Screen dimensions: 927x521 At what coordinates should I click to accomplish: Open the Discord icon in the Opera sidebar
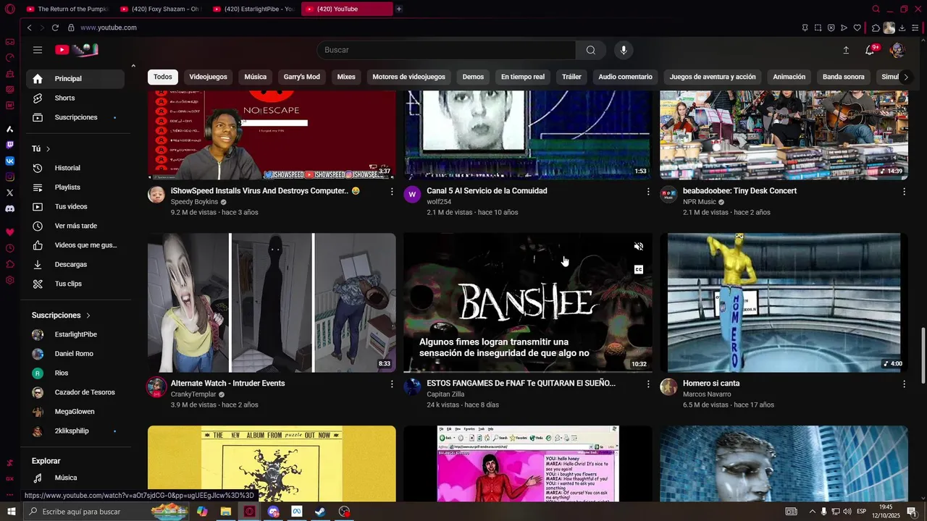tap(10, 209)
